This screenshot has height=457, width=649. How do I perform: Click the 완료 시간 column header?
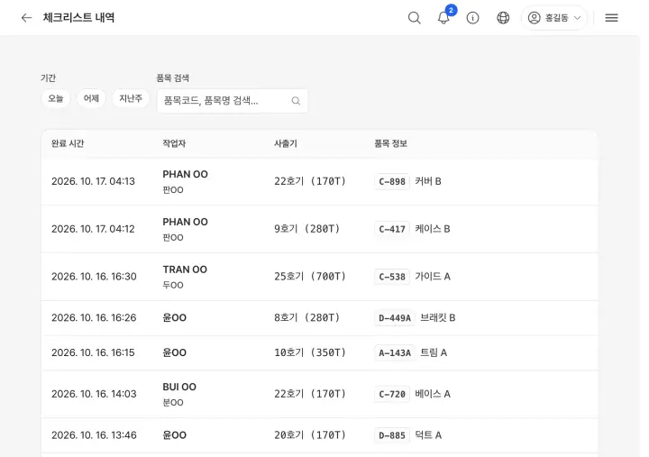click(x=68, y=143)
